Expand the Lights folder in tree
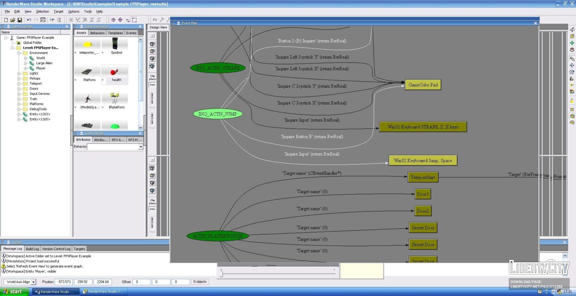Viewport: 576px width, 296px height. click(19, 73)
